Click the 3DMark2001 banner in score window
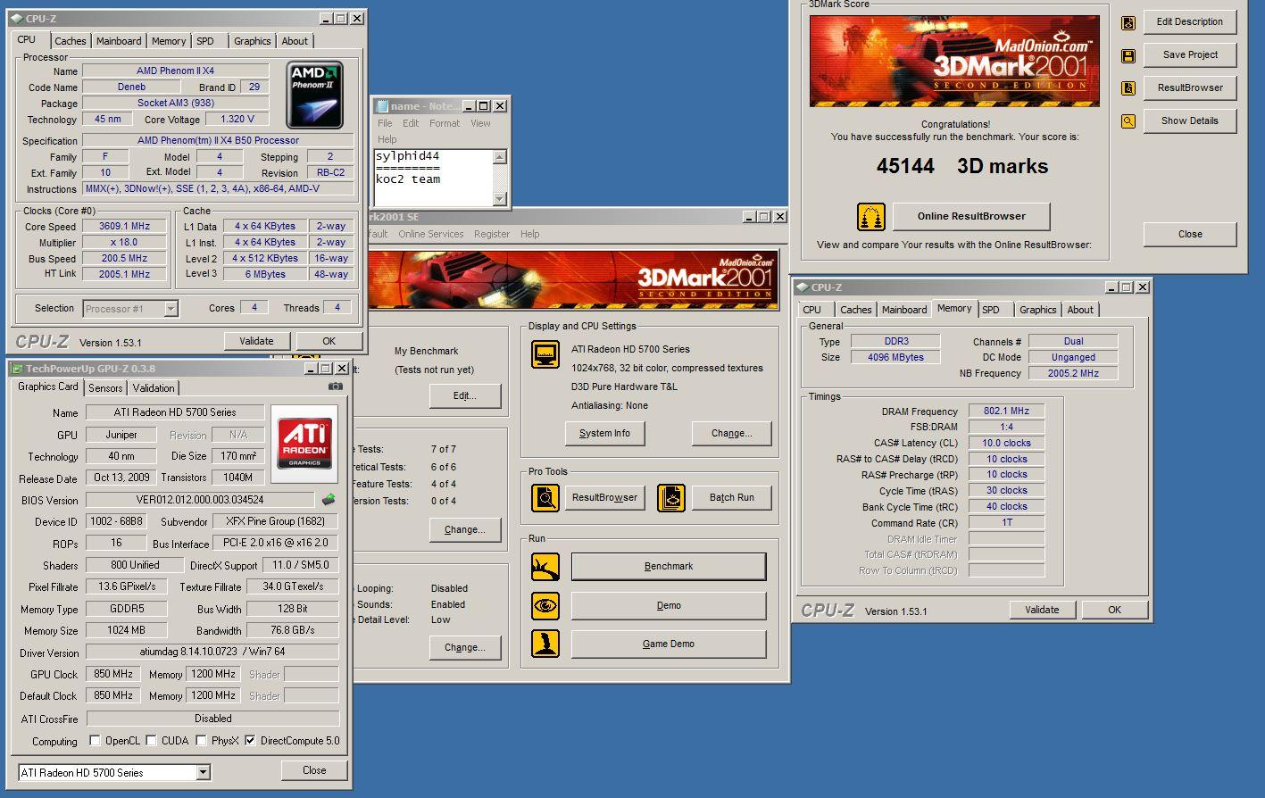This screenshot has height=798, width=1265. [954, 61]
